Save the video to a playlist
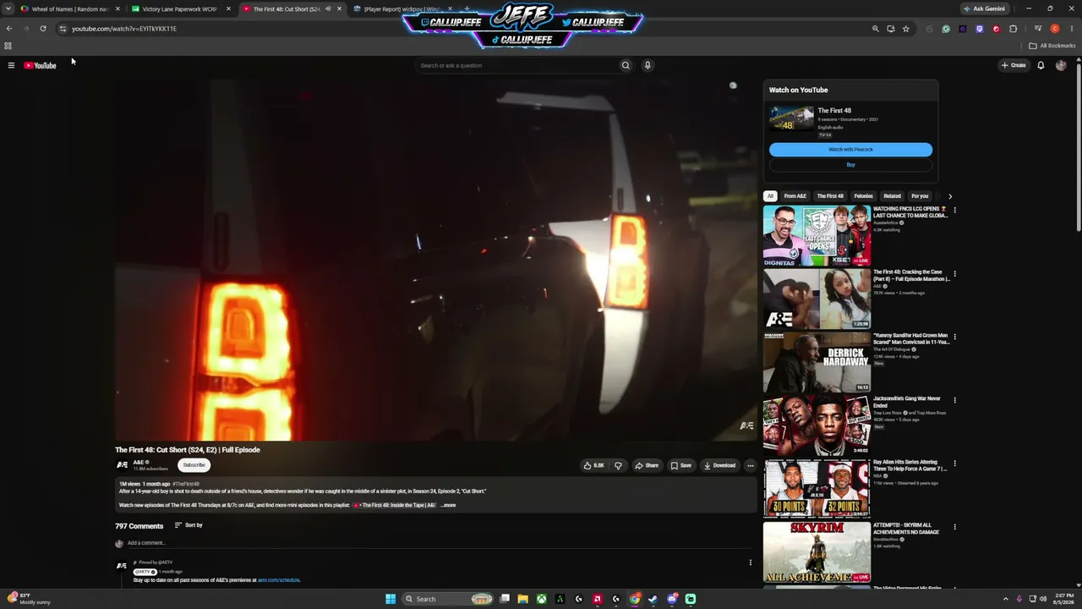This screenshot has height=609, width=1082. click(x=681, y=465)
